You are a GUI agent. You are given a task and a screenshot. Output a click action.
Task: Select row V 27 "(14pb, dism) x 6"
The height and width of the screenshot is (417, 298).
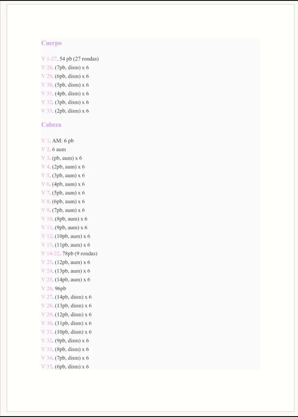[x=73, y=297]
